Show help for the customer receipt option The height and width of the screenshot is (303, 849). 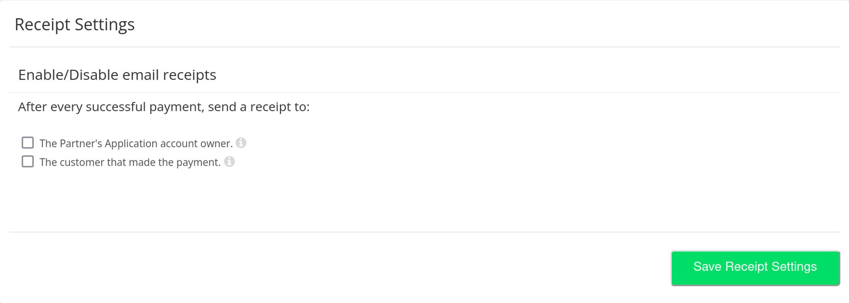[x=229, y=162]
